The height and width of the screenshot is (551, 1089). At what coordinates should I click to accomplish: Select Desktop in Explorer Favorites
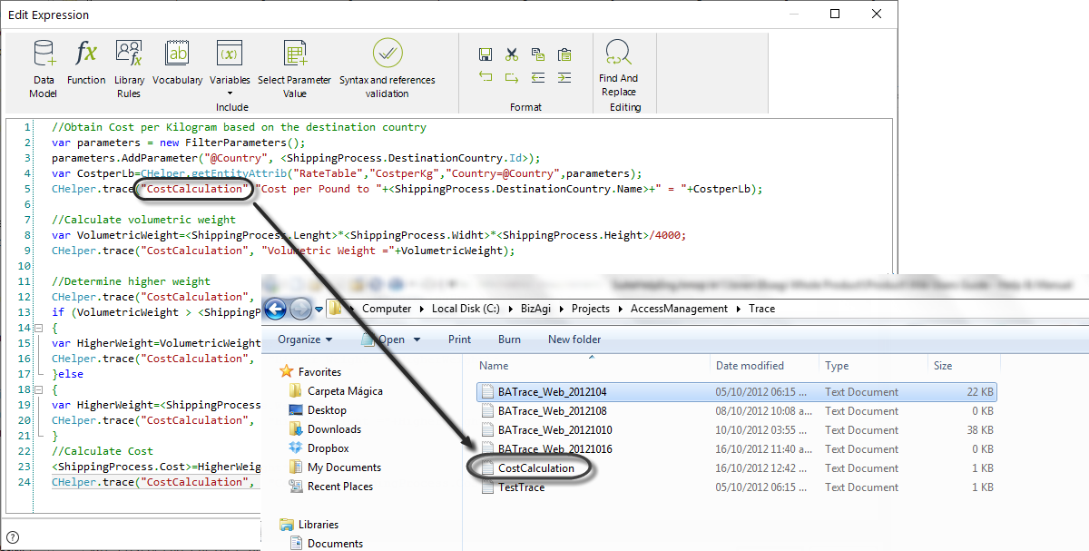318,410
